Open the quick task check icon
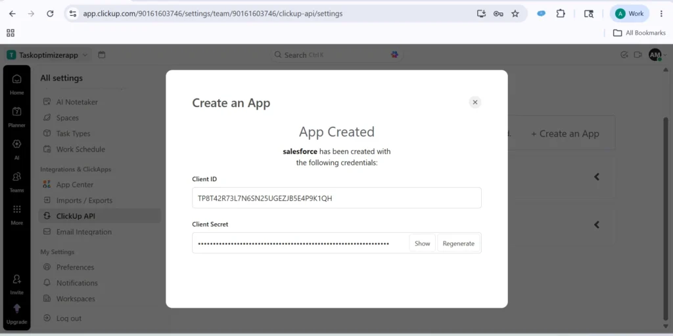 (x=624, y=54)
